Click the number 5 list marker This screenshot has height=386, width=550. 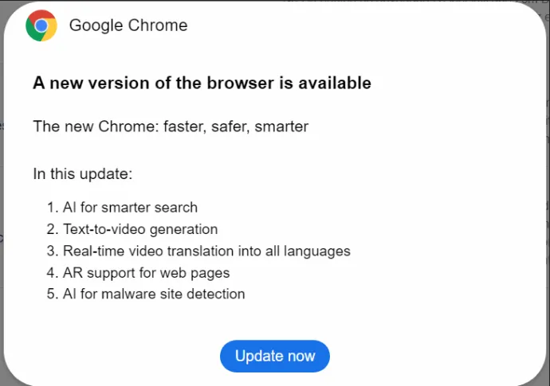52,294
